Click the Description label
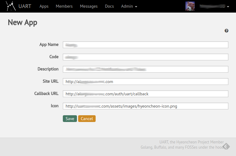Viewport: 236px width, 156px height. click(48, 69)
